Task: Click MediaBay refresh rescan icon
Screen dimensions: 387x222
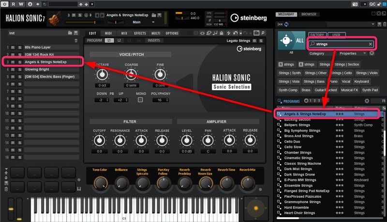Action: pyautogui.click(x=286, y=24)
